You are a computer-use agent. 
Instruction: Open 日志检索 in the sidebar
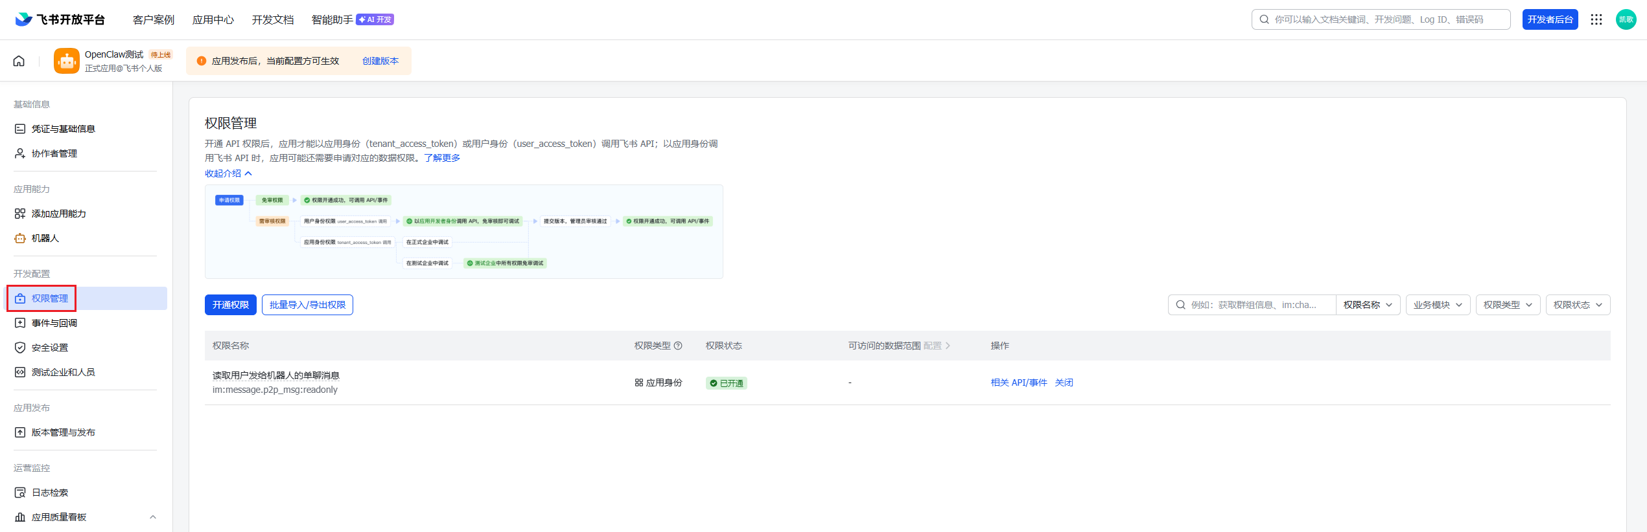click(50, 493)
